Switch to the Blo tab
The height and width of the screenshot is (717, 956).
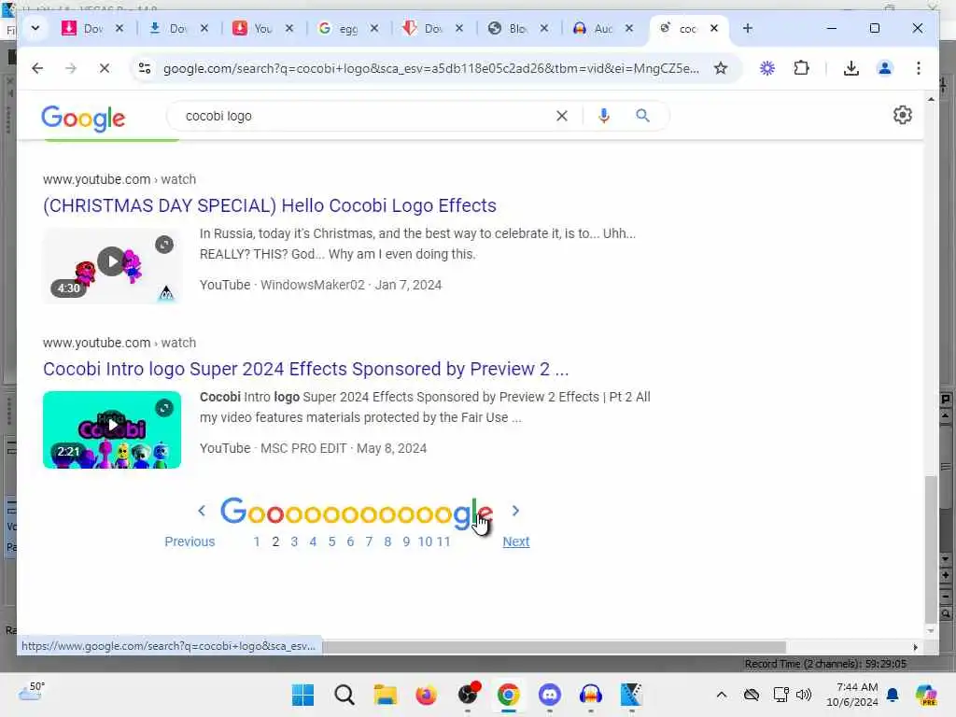coord(510,28)
